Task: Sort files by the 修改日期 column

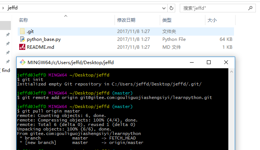Action: [x=126, y=20]
